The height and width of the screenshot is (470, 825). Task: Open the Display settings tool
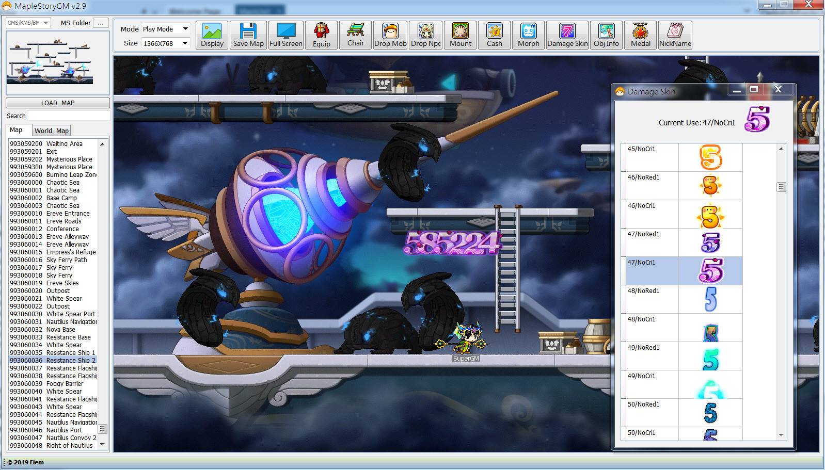(212, 35)
